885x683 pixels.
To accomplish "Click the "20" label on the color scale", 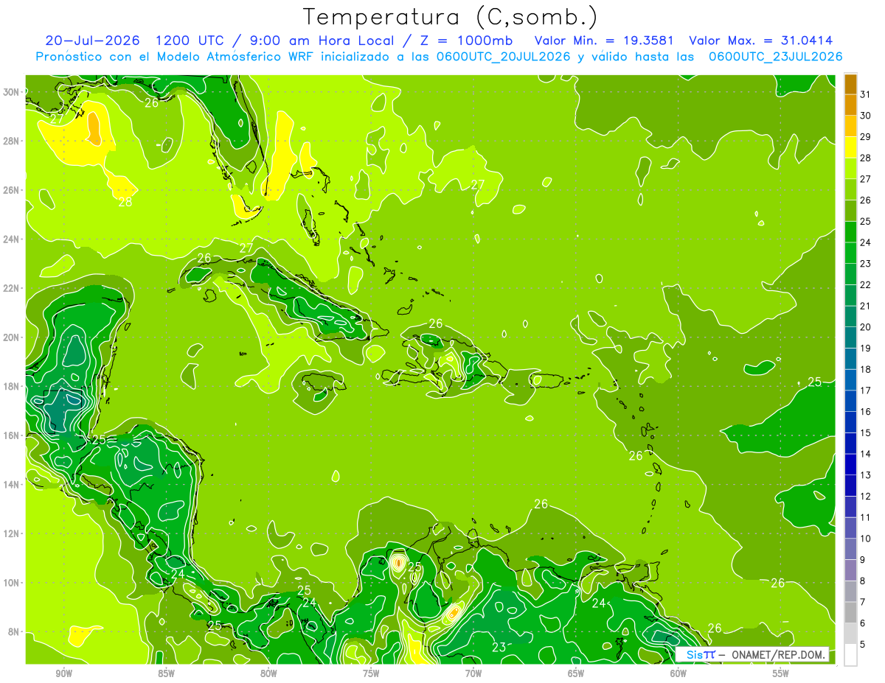I will [865, 327].
